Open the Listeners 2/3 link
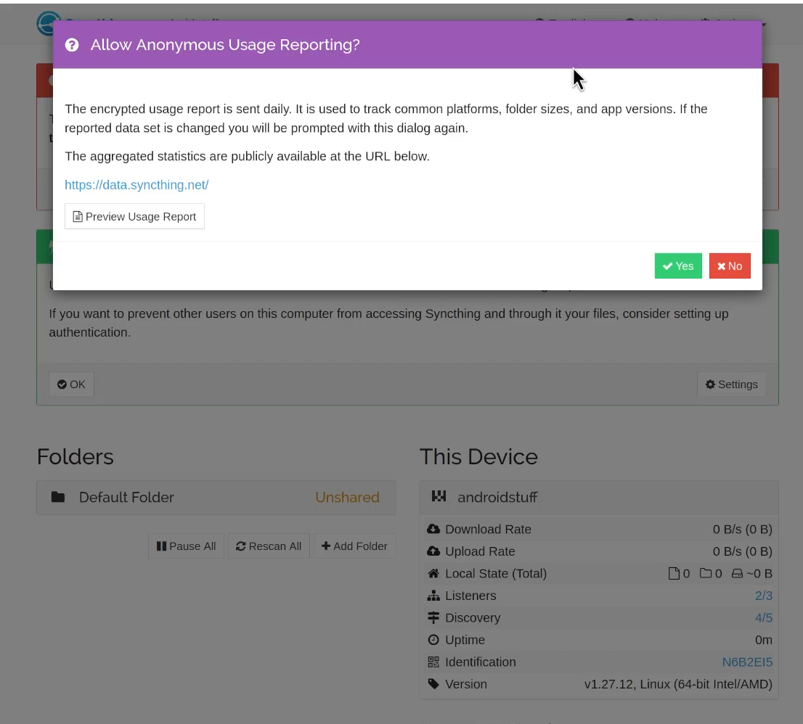Image resolution: width=803 pixels, height=724 pixels. 764,596
